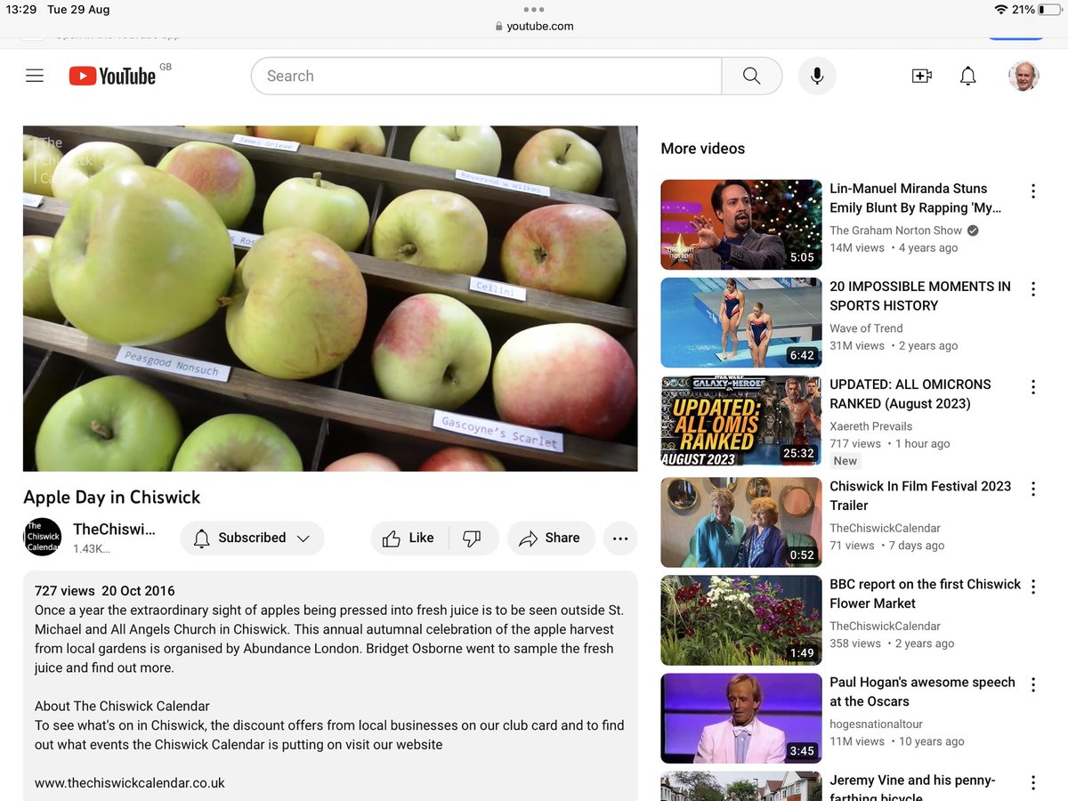This screenshot has height=801, width=1068.
Task: Open TheChiswickCalendar channel avatar
Action: (43, 537)
